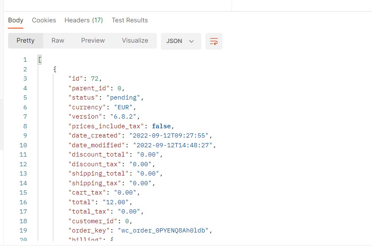The height and width of the screenshot is (246, 372).
Task: Click the "discount_total": "0.00" line
Action: [115, 154]
